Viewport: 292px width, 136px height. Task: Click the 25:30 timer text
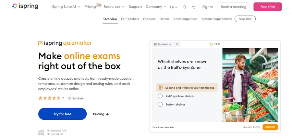click(217, 44)
